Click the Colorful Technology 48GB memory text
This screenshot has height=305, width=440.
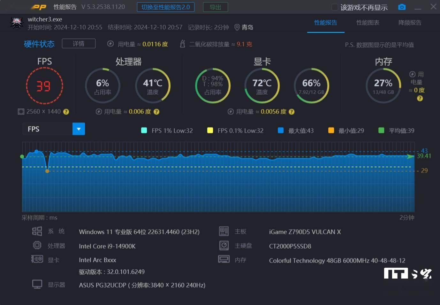point(337,261)
